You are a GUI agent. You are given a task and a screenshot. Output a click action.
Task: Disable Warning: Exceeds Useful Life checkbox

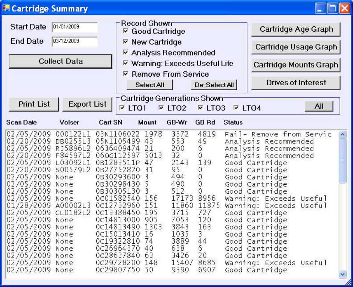[x=126, y=63]
